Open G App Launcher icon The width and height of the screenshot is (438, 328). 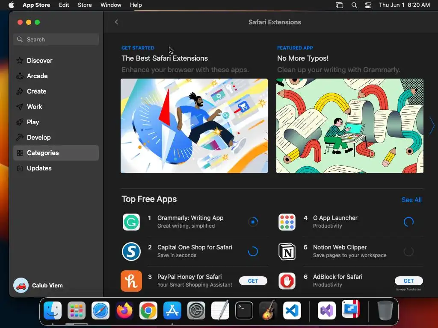(287, 222)
